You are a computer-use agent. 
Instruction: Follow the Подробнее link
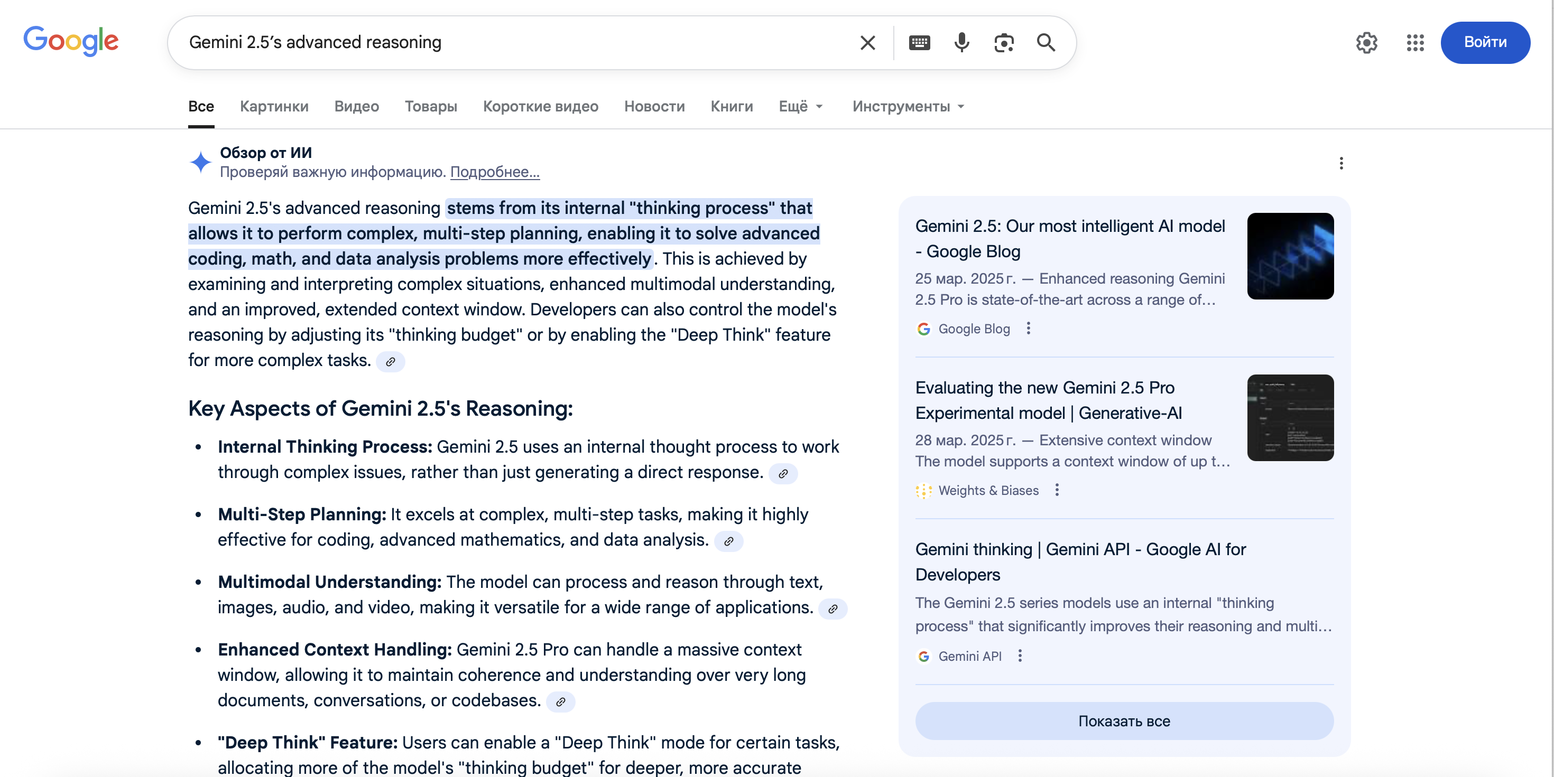495,172
